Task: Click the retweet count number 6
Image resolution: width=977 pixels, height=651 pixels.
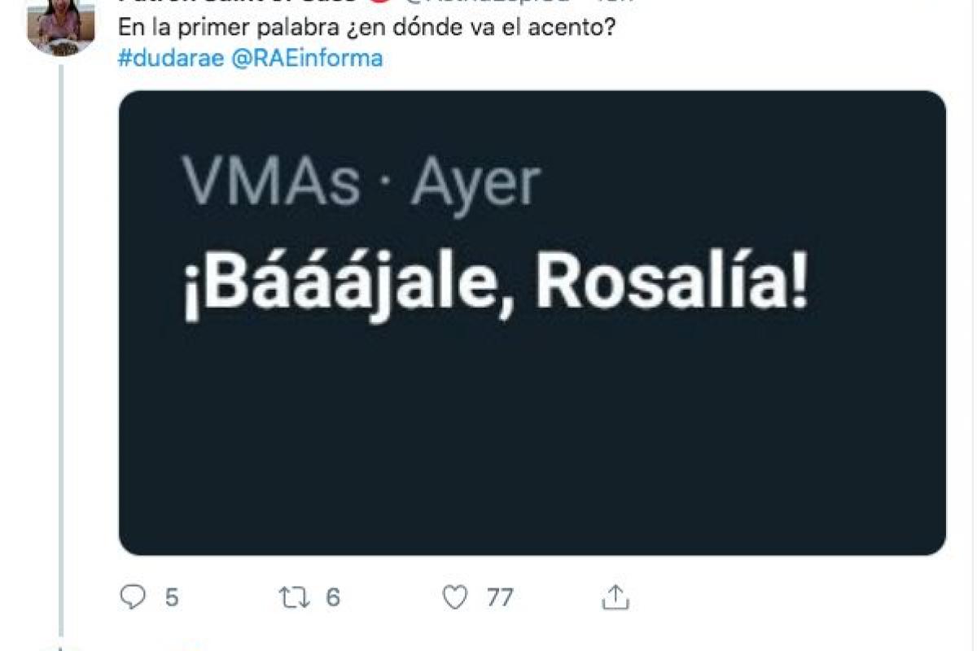Action: pos(332,597)
